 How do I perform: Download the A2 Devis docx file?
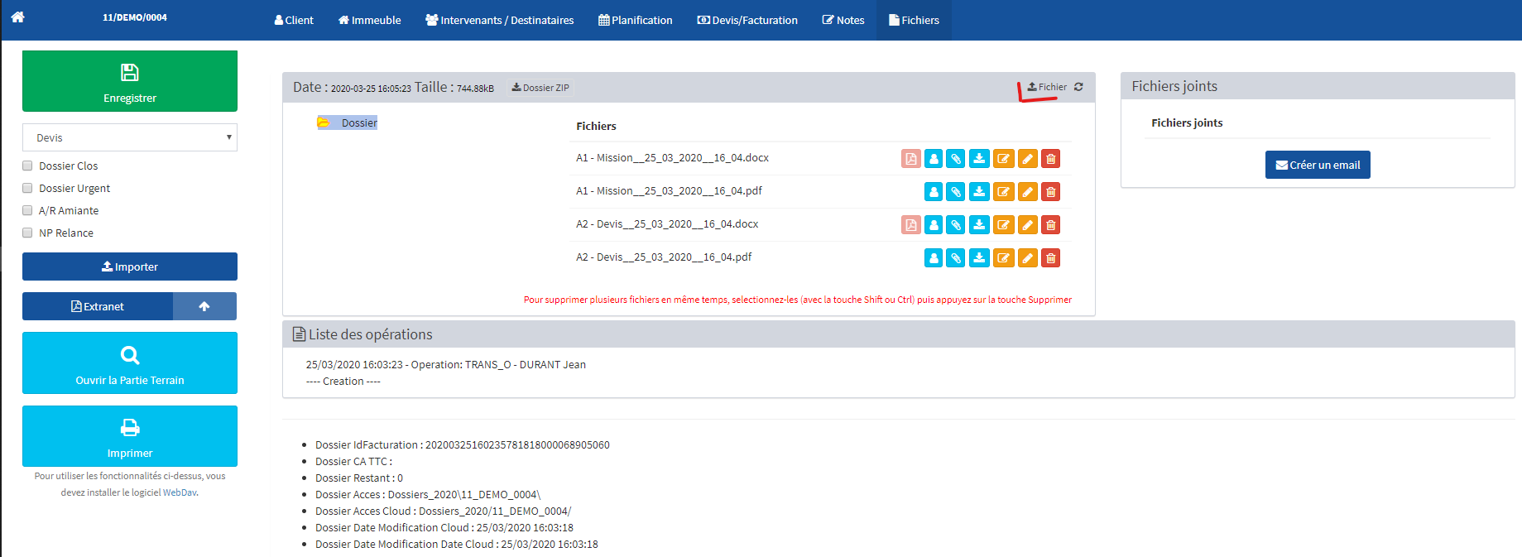[979, 225]
